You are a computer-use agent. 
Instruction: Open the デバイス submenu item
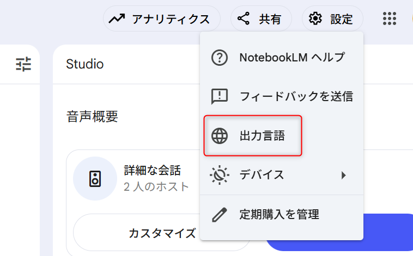[282, 175]
